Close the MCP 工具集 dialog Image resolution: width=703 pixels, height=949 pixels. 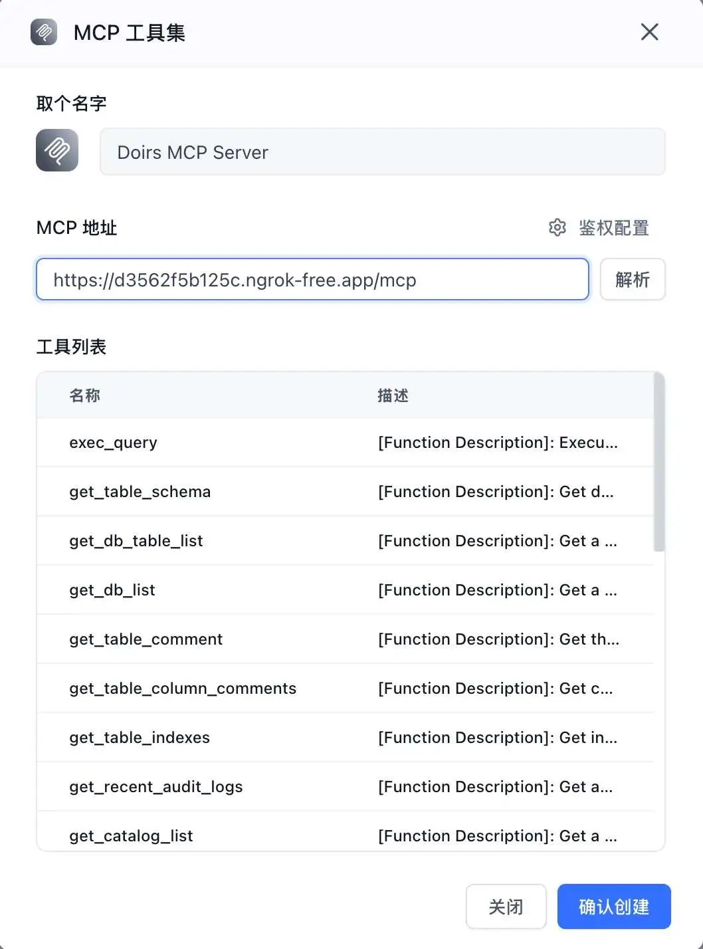point(649,32)
